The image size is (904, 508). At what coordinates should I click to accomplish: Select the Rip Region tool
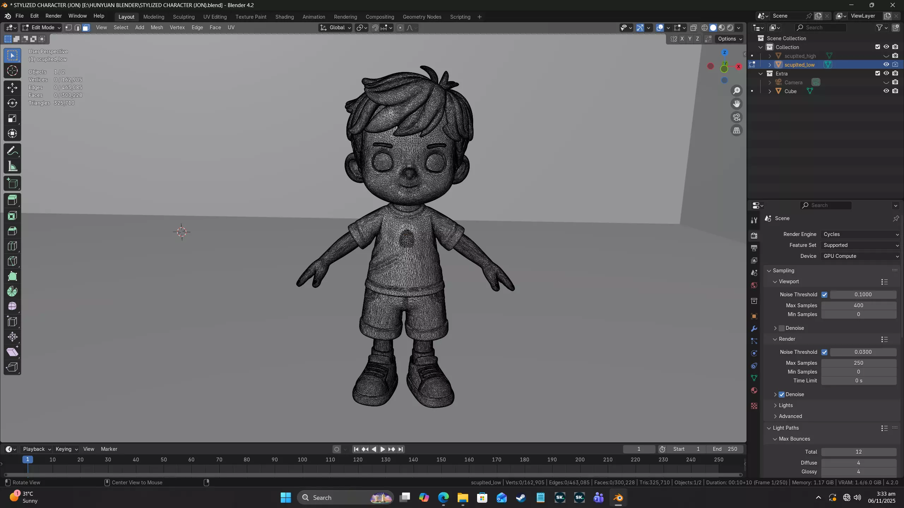12,367
